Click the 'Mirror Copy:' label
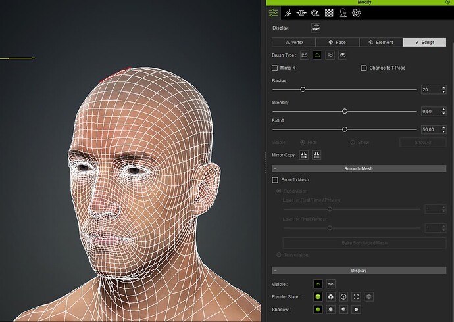 click(x=284, y=155)
